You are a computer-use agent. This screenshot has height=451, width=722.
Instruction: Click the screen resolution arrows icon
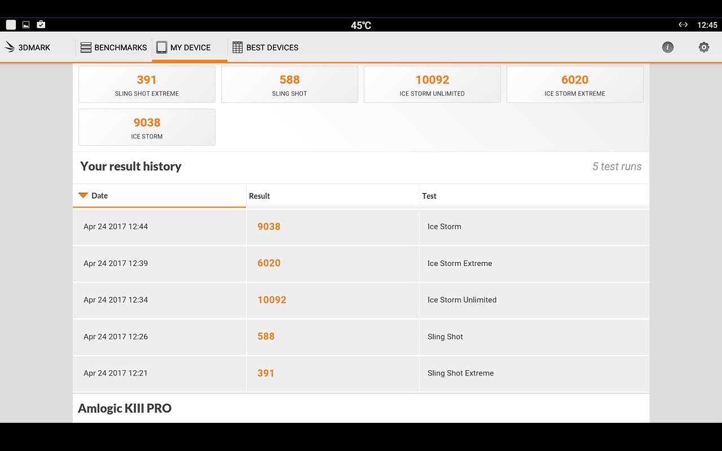point(683,25)
